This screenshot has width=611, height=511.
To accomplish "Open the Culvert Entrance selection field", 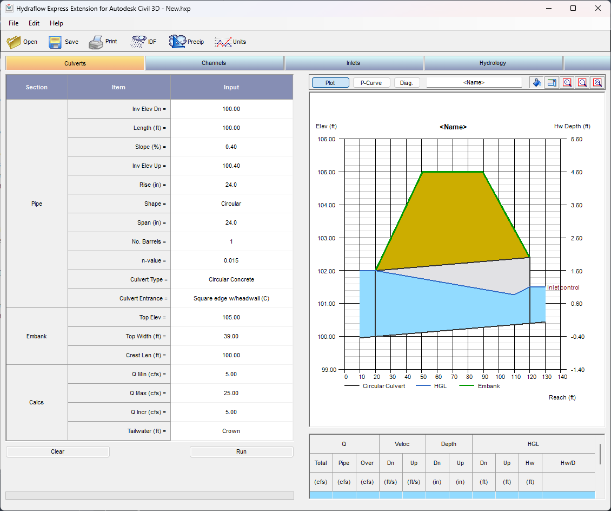I will [x=231, y=298].
